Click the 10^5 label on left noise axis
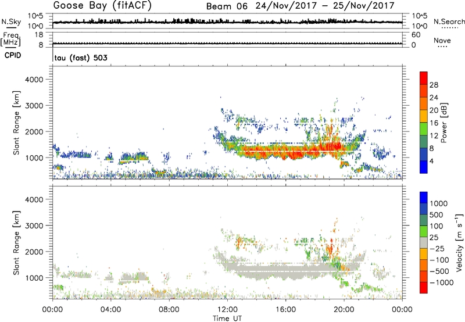This screenshot has height=322, width=465. pos(35,16)
